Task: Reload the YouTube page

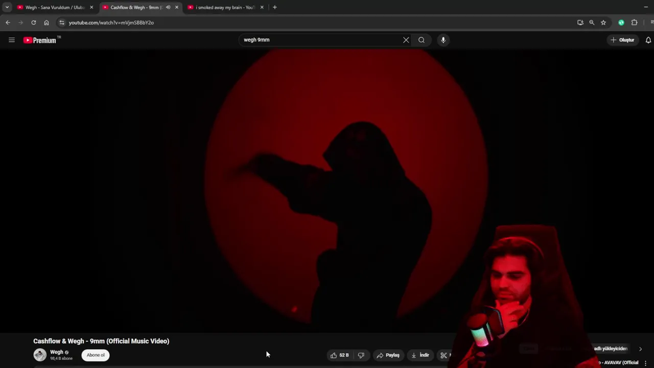Action: 34,22
